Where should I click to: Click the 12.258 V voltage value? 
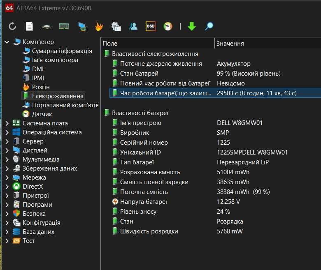[228, 202]
